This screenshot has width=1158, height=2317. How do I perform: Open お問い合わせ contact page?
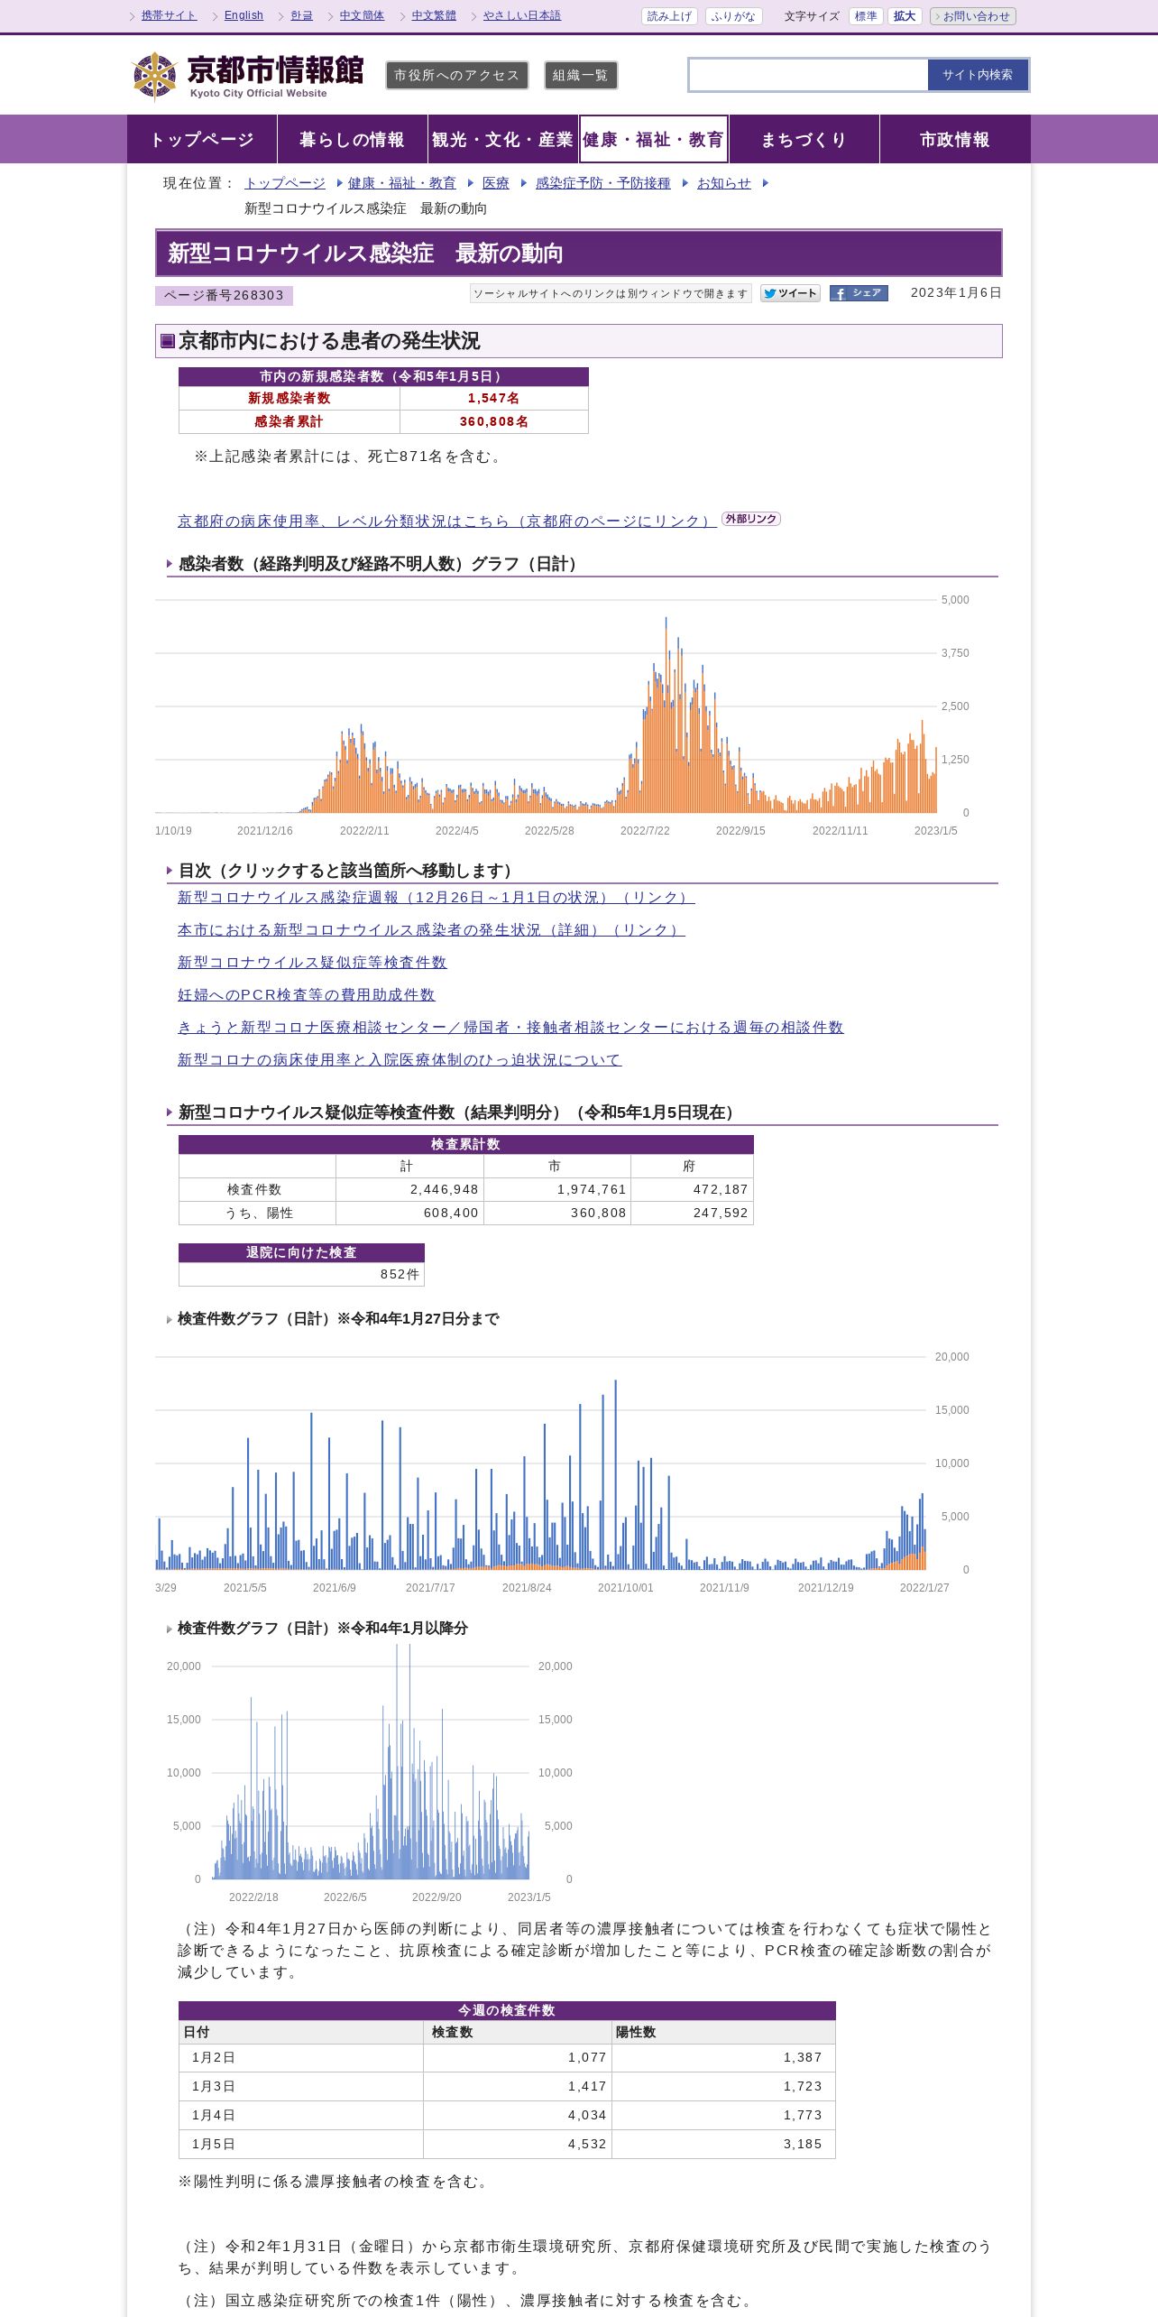click(973, 16)
